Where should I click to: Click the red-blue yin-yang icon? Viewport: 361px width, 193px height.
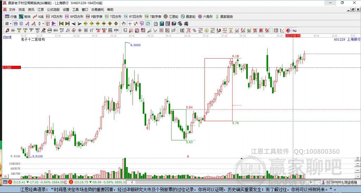pyautogui.click(x=288, y=31)
